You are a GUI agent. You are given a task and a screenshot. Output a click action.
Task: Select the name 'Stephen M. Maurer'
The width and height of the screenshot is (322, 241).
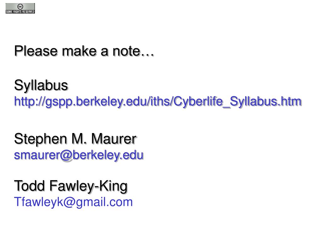coord(75,139)
